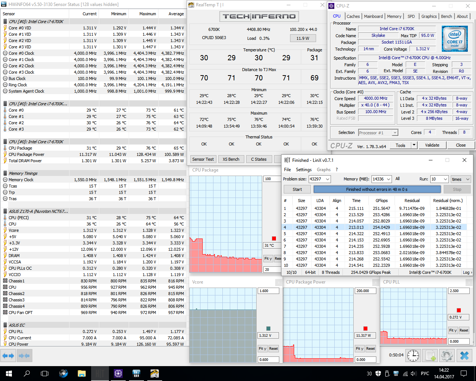Click the Start button in LinX
Image resolution: width=476 pixels, height=381 pixels.
coord(297,189)
